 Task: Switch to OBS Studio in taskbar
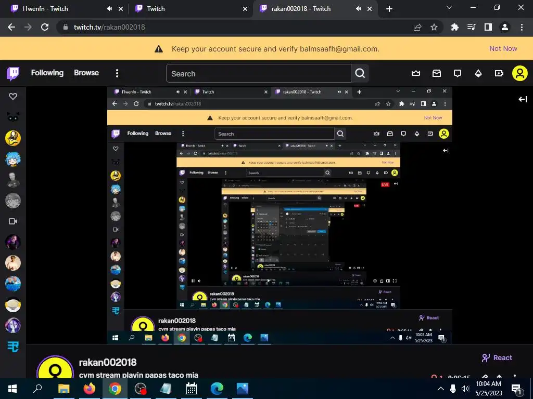141,389
